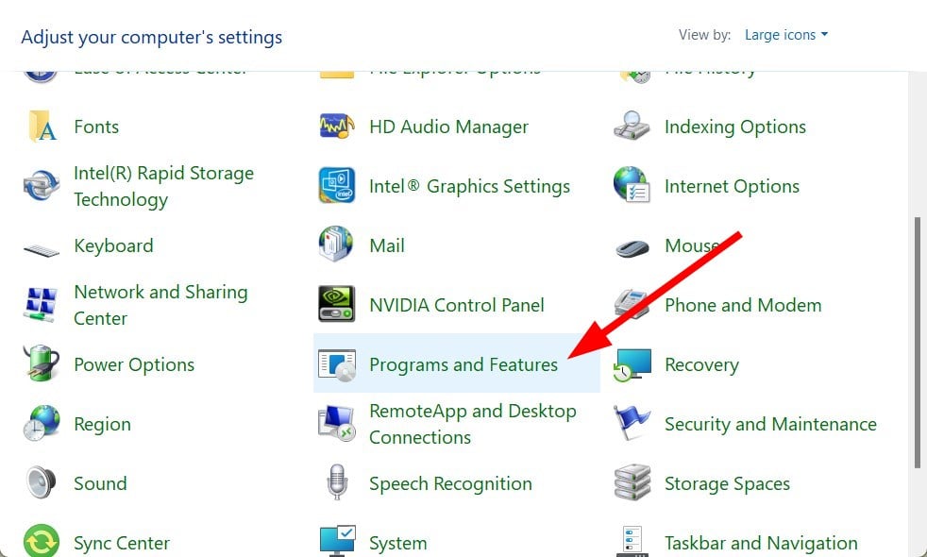The width and height of the screenshot is (927, 557).
Task: Click the Sync Center green icon
Action: pos(42,542)
